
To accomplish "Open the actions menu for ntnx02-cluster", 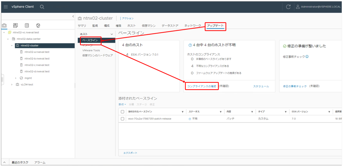I will pos(127,18).
